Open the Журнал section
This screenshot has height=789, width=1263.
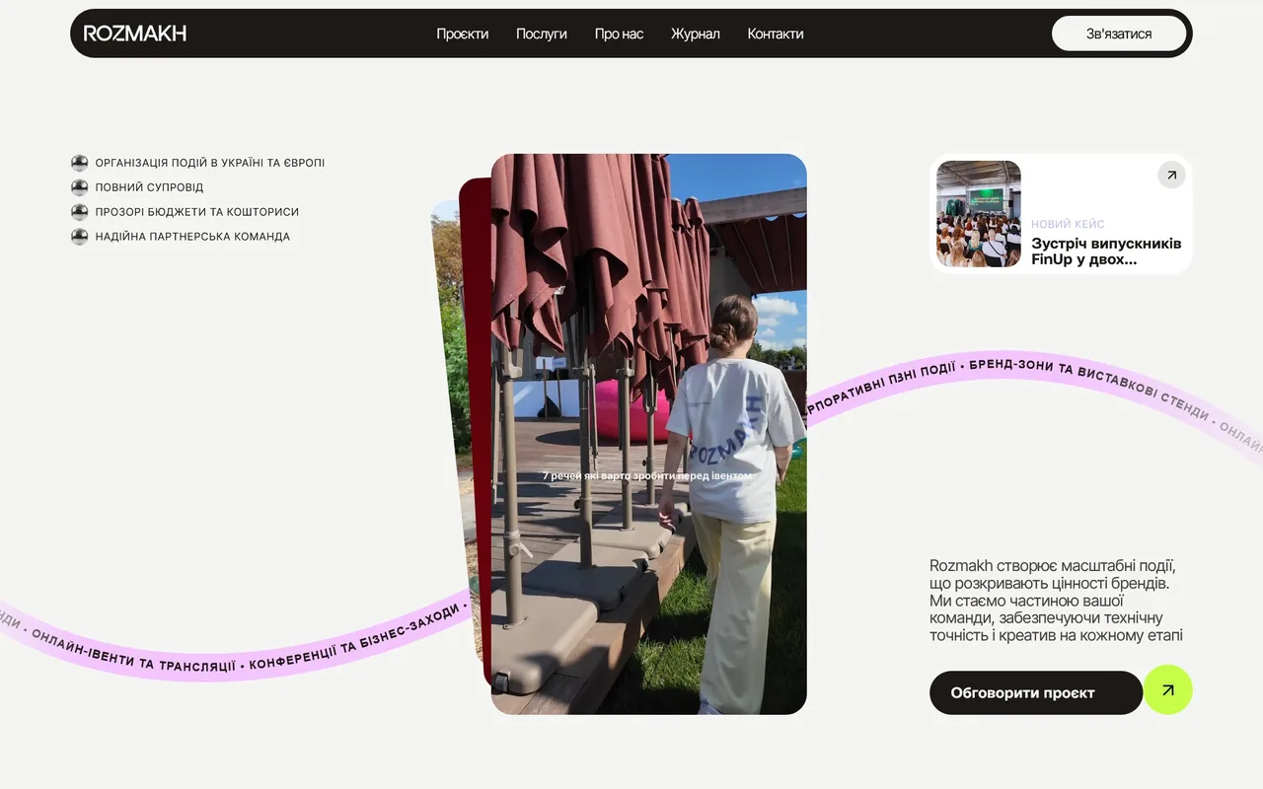(x=696, y=34)
